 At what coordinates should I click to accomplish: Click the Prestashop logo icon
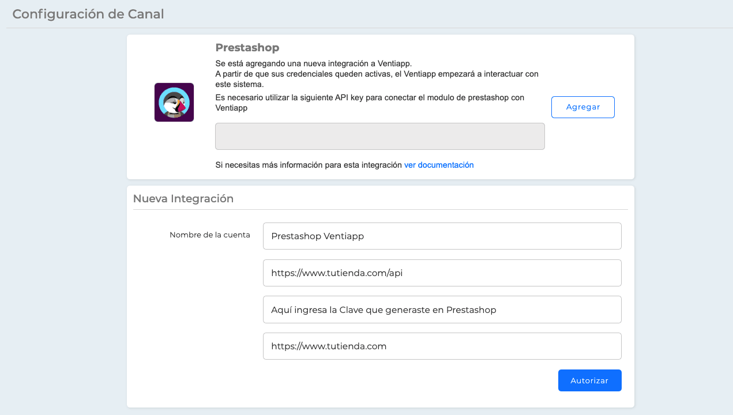tap(174, 102)
